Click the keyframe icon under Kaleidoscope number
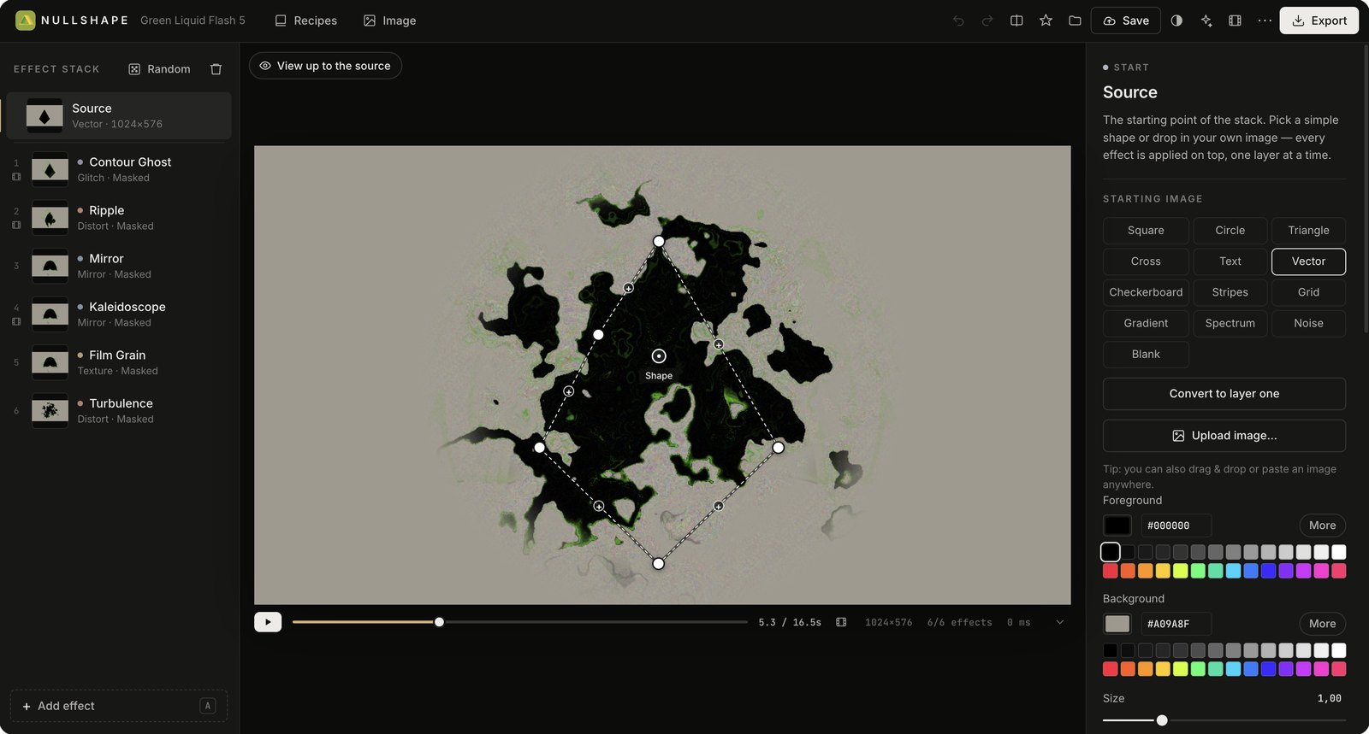1369x734 pixels. (16, 322)
